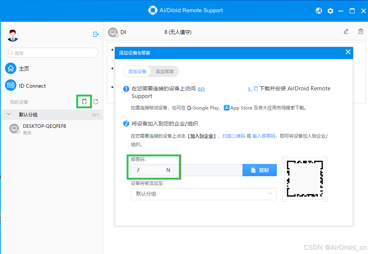Image resolution: width=368 pixels, height=254 pixels.
Task: Switch to the 添加常客 tab
Action: pyautogui.click(x=165, y=71)
